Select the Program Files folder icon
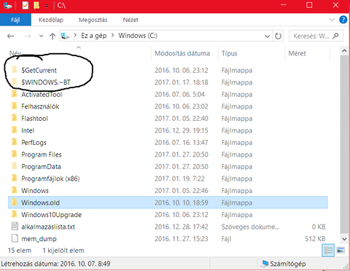 click(x=15, y=154)
